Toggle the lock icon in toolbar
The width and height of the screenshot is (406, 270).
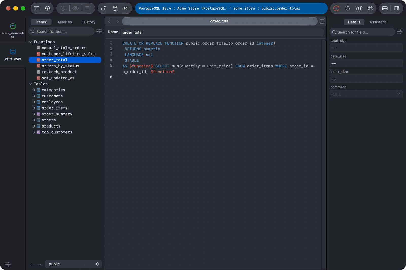click(104, 8)
